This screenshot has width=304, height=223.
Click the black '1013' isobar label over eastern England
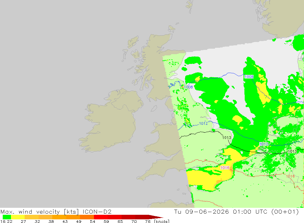[x=226, y=138]
